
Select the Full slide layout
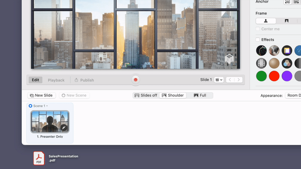click(x=200, y=95)
